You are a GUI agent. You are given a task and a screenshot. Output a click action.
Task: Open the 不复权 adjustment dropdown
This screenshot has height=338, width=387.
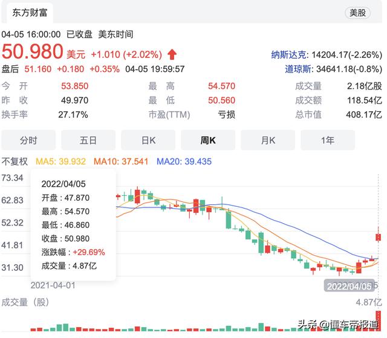[x=15, y=161]
